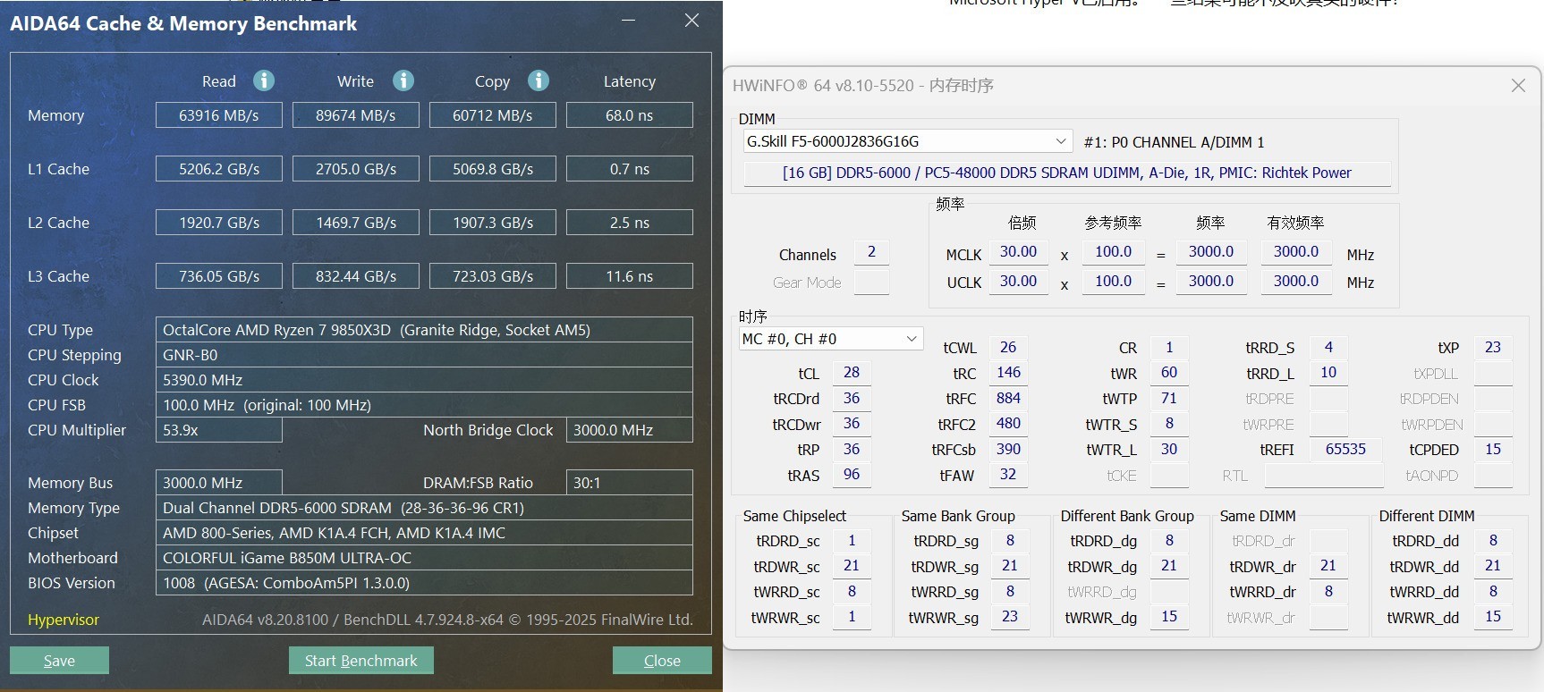Click Memory Type Dual Channel DDR5-6000 field
1544x692 pixels.
424,508
